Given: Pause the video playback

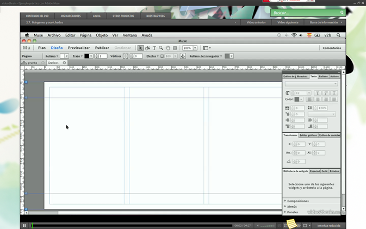Looking at the screenshot, I should point(24,226).
